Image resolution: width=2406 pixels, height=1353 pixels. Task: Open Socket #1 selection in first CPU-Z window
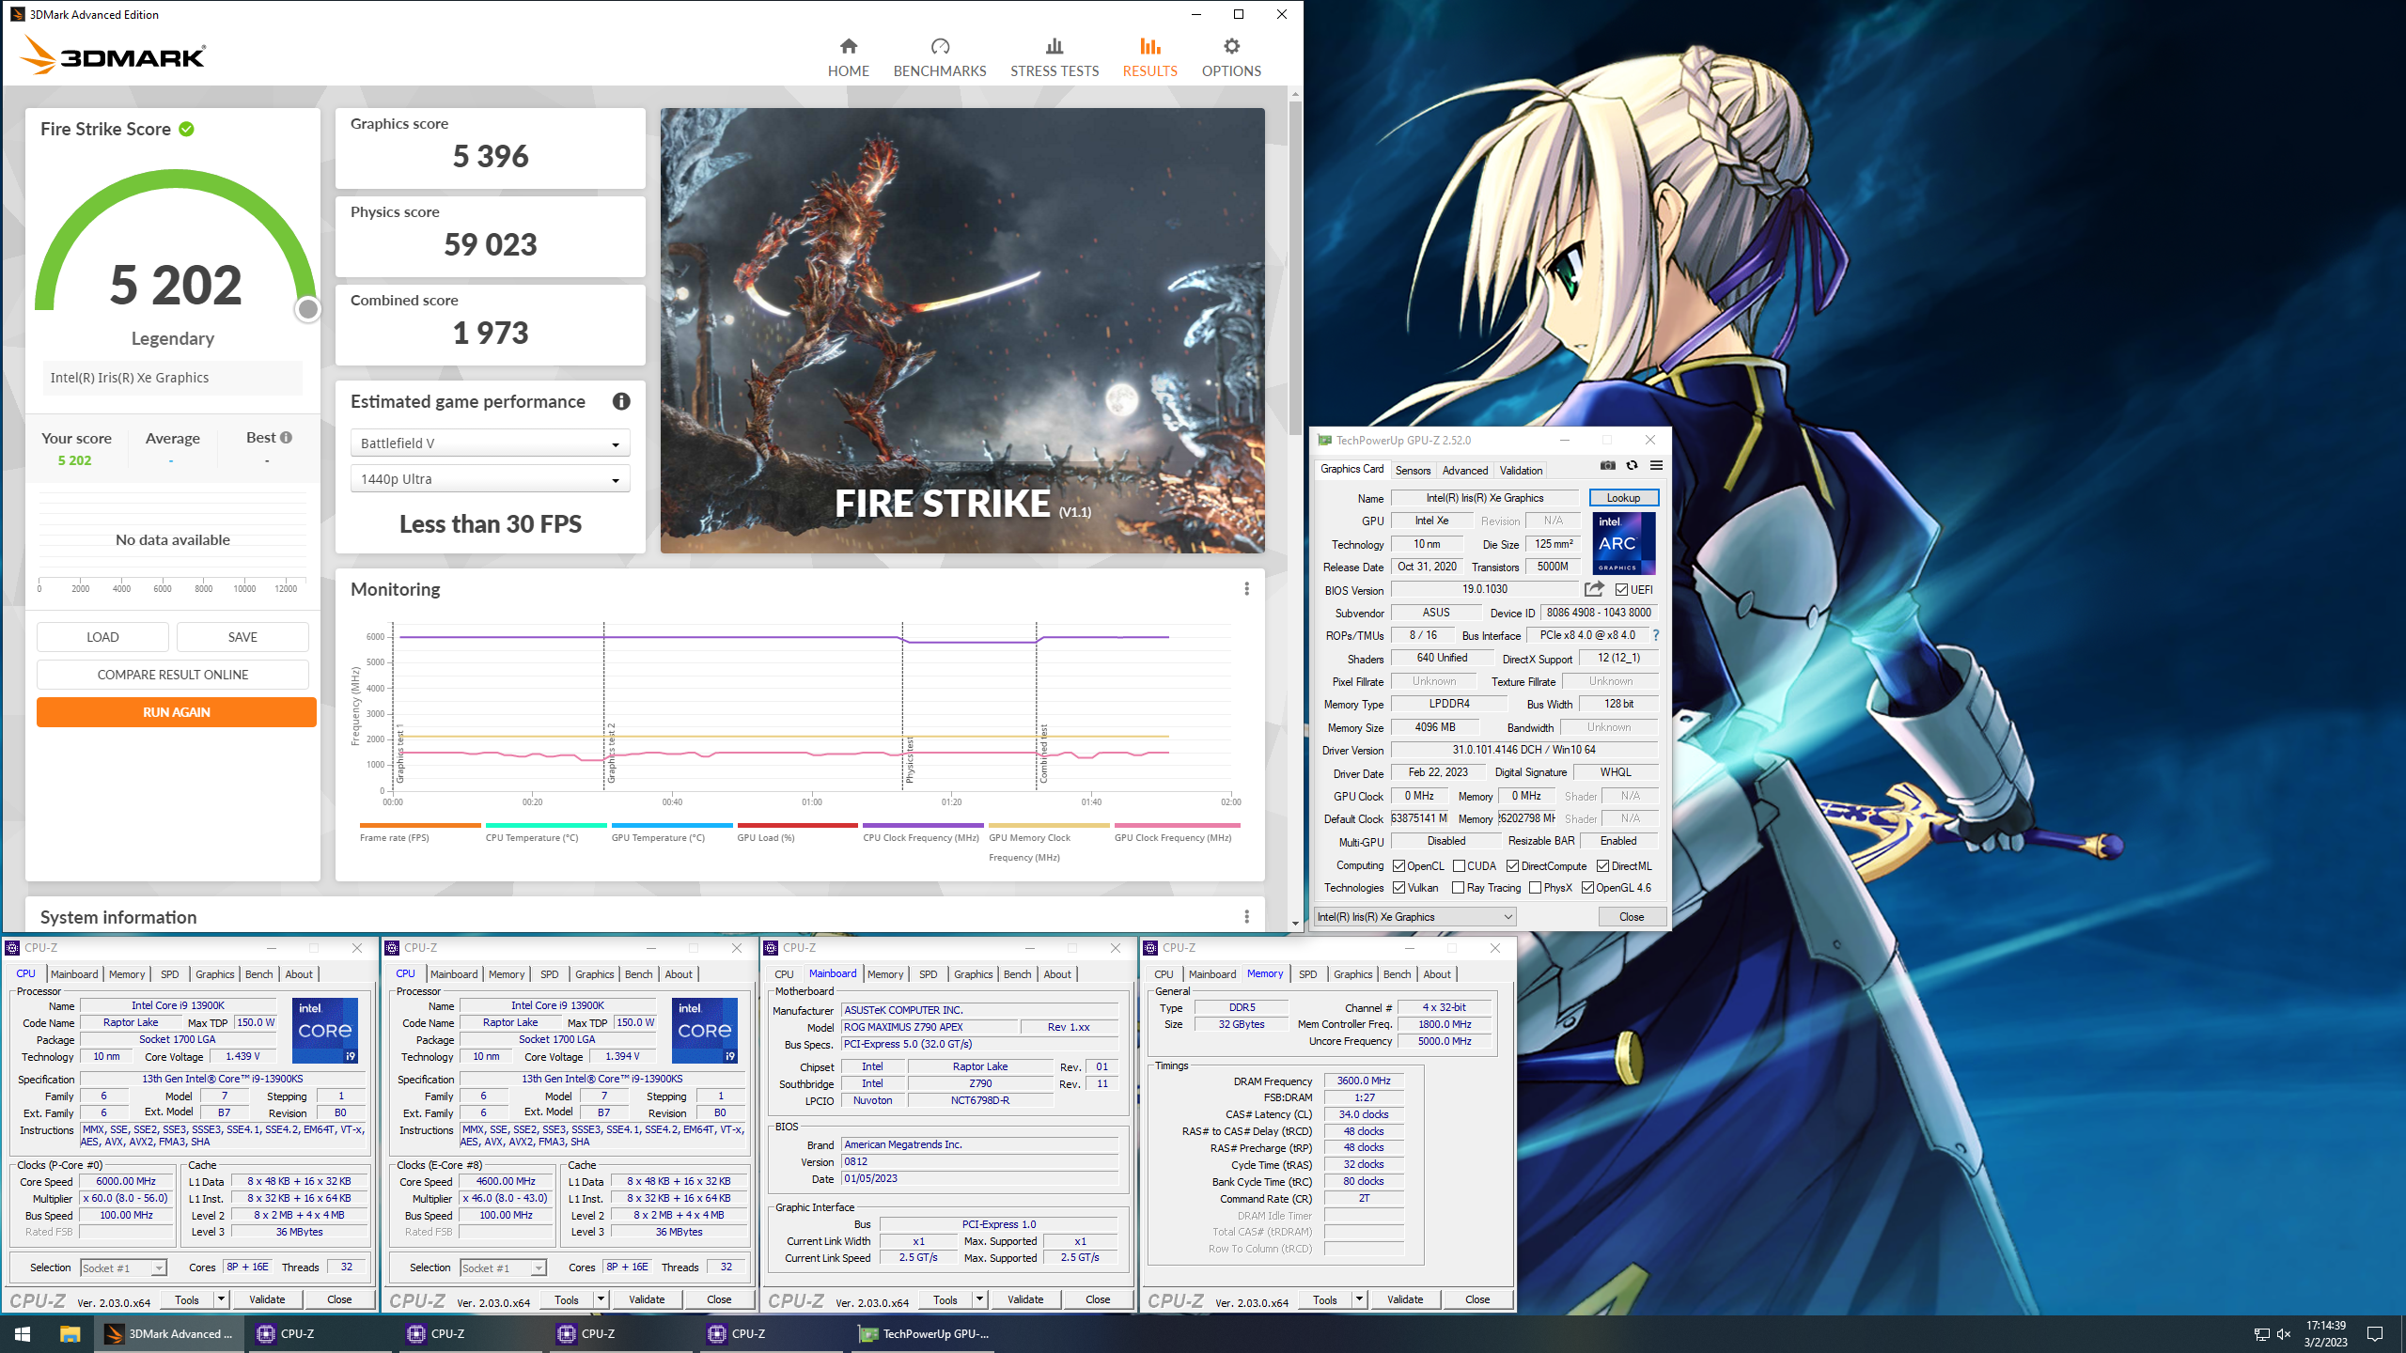point(123,1268)
